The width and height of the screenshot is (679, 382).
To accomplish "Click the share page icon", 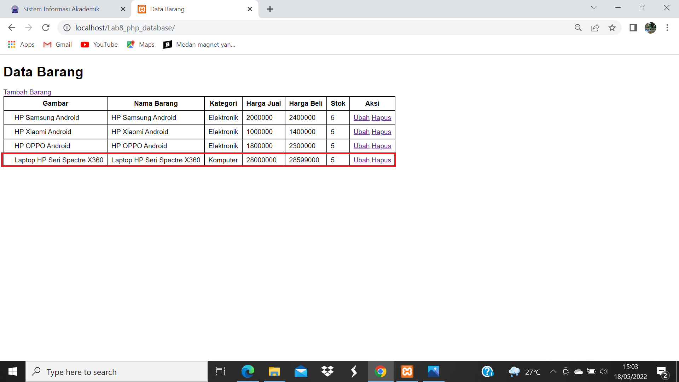I will click(x=595, y=28).
